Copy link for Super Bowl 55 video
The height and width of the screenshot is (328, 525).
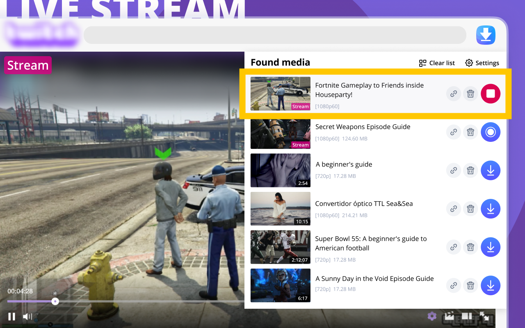pyautogui.click(x=454, y=247)
